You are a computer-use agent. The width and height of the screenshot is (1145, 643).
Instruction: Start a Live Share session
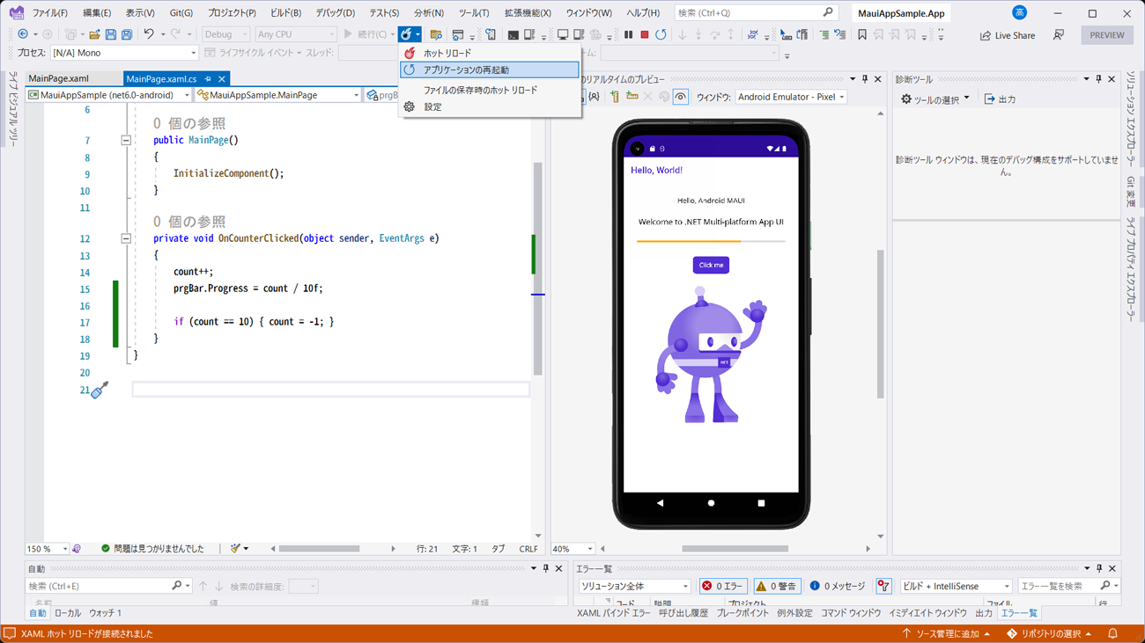point(1008,35)
